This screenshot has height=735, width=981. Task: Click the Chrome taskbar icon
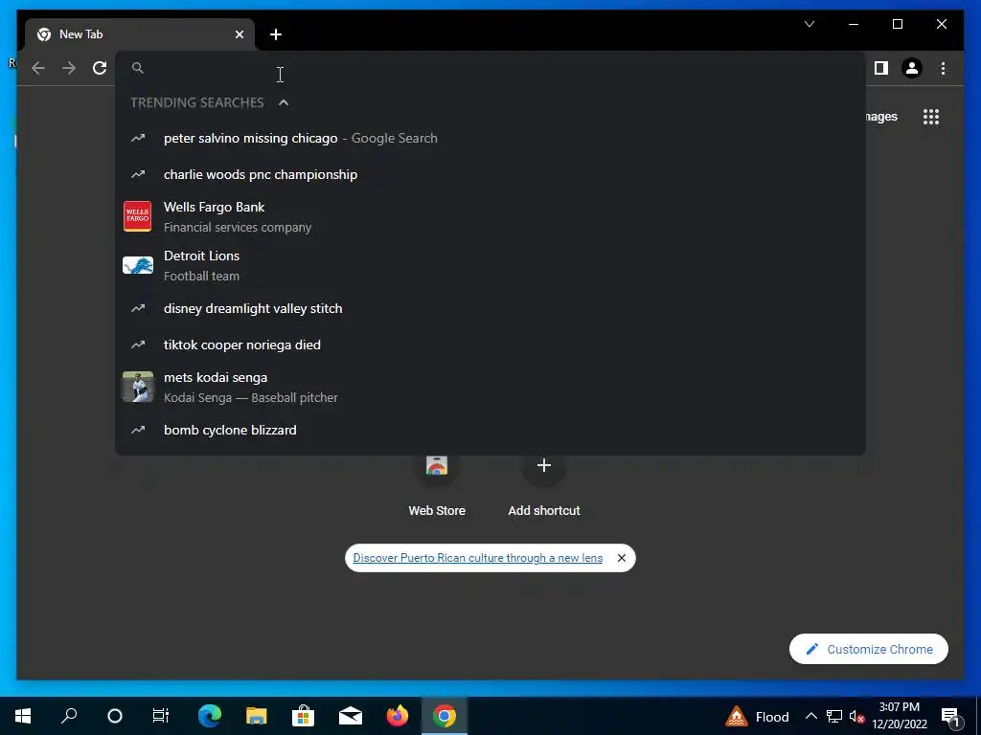445,716
